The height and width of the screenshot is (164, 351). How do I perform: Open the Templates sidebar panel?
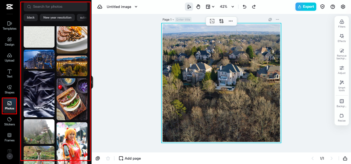(9, 26)
